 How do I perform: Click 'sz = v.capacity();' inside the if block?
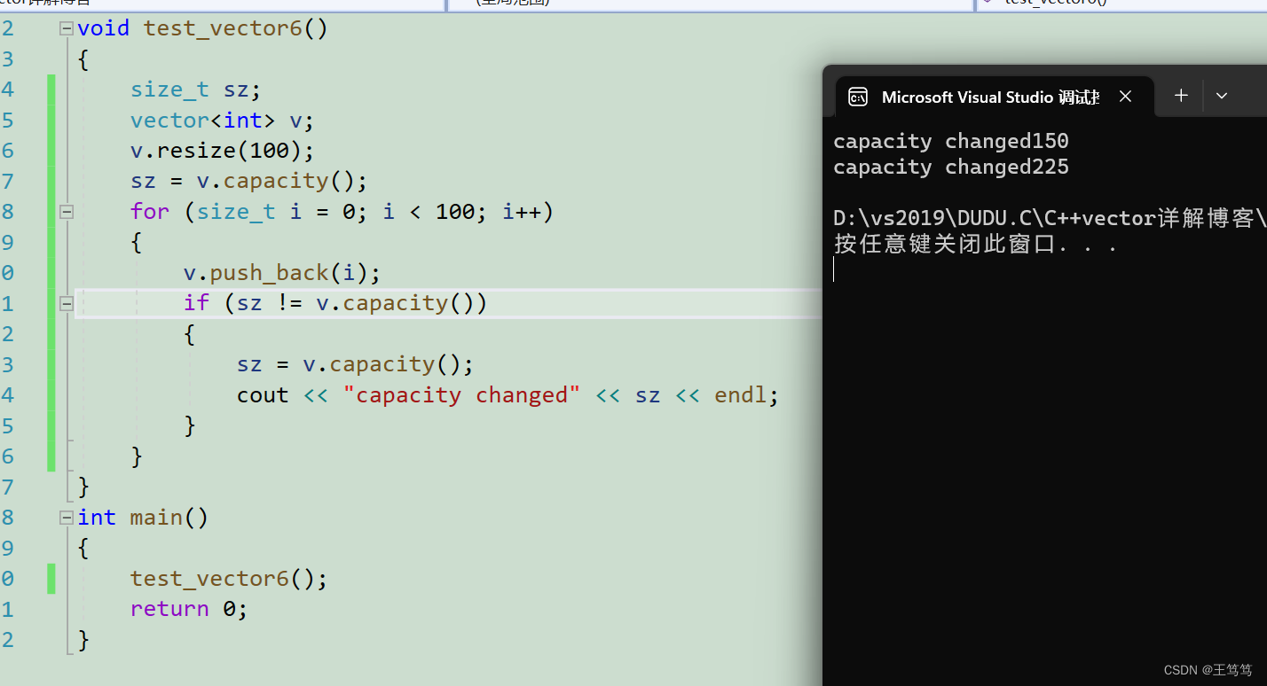[x=355, y=364]
